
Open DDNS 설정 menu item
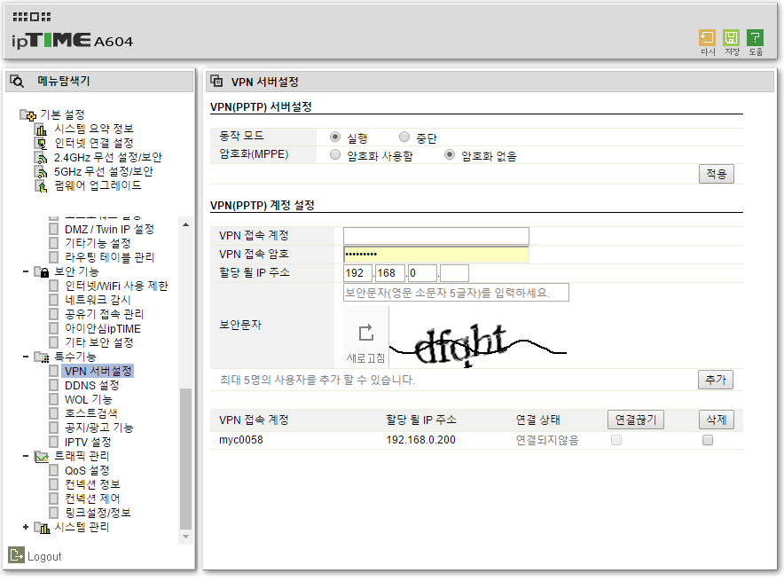point(92,386)
